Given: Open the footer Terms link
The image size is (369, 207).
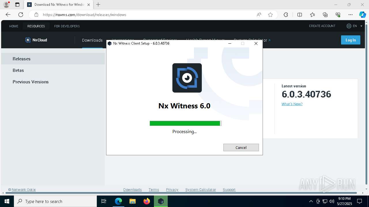Looking at the screenshot, I should coord(154,190).
